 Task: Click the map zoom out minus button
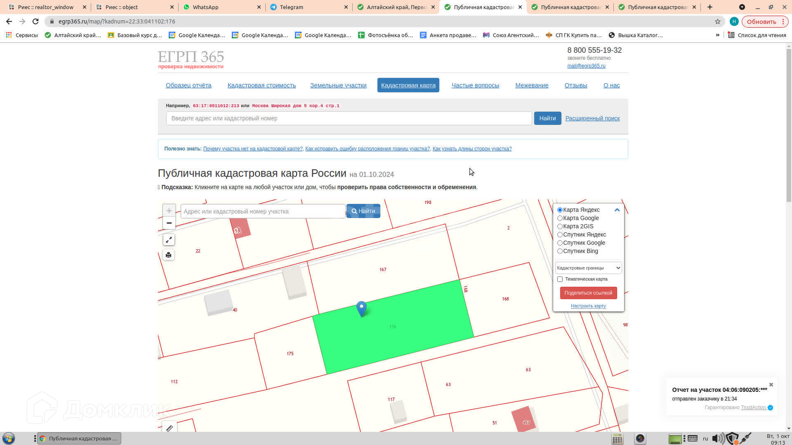point(169,223)
